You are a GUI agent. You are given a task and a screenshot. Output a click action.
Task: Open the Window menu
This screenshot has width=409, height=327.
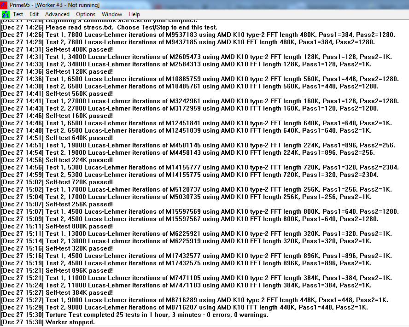[x=112, y=14]
